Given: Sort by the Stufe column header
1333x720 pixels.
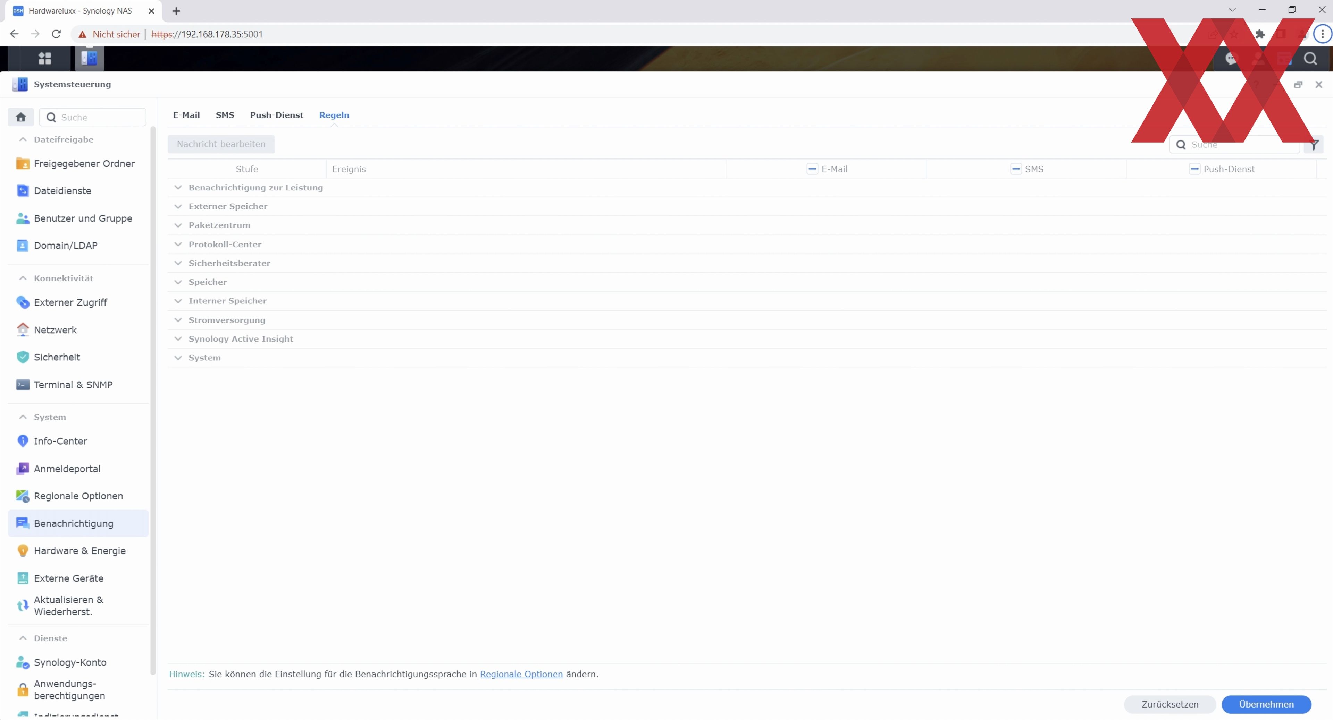Looking at the screenshot, I should tap(247, 169).
